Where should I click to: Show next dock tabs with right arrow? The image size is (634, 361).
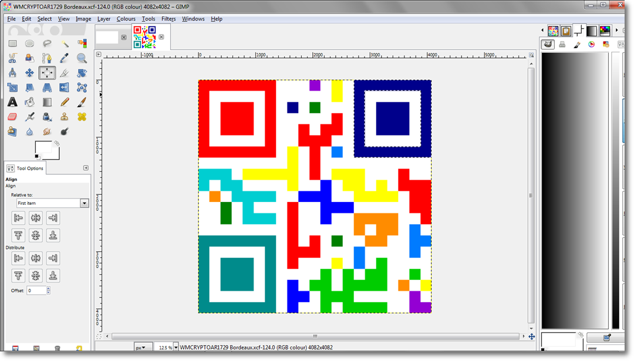pyautogui.click(x=616, y=30)
